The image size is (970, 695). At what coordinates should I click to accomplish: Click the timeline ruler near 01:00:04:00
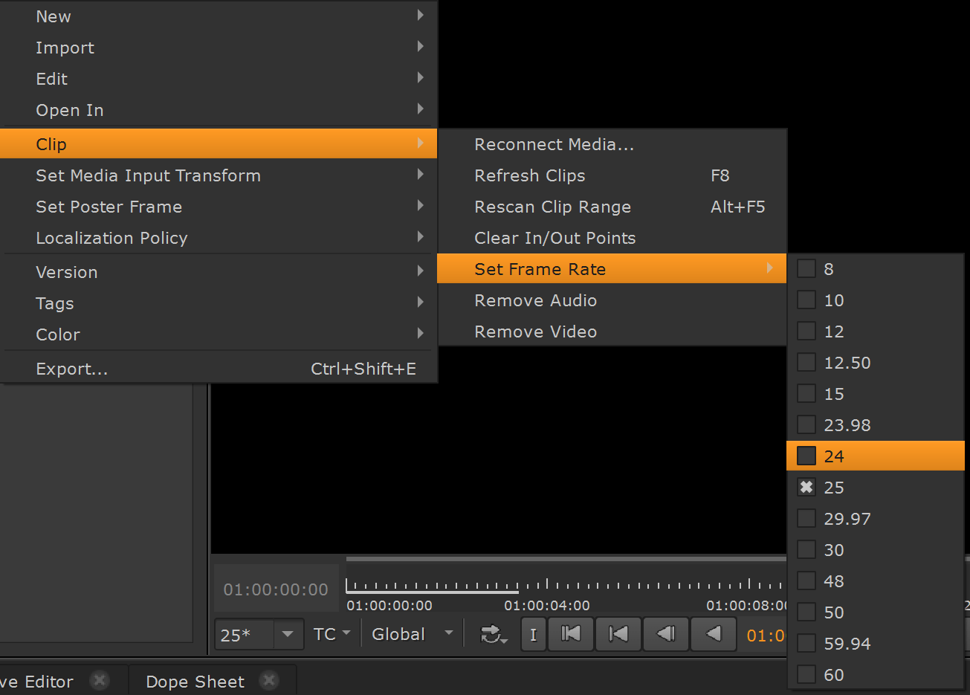point(546,584)
